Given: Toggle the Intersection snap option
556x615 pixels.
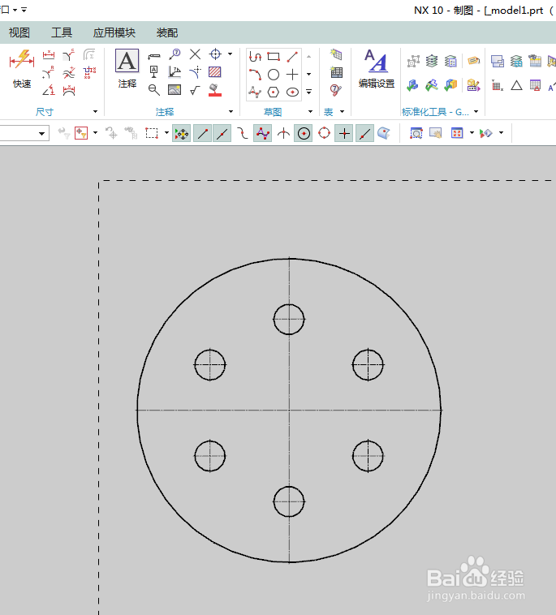Looking at the screenshot, I should [x=283, y=133].
